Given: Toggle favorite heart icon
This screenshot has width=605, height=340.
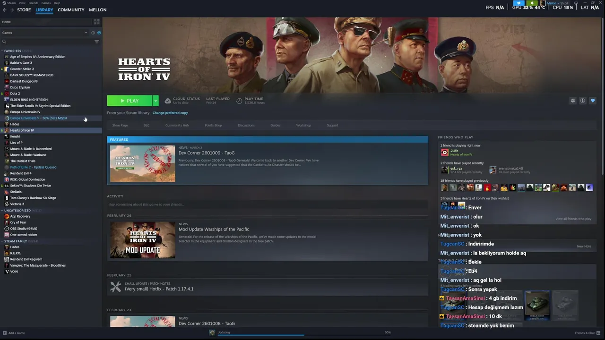Looking at the screenshot, I should tap(593, 101).
